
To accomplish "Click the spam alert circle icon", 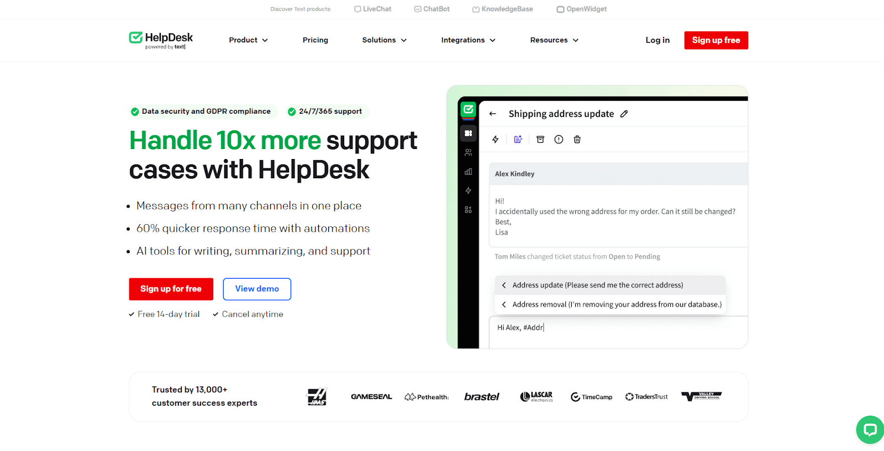I will pos(559,140).
